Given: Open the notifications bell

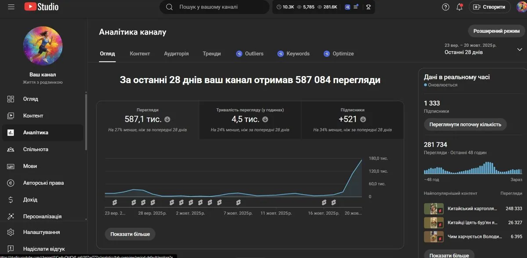Looking at the screenshot, I should click(x=459, y=7).
